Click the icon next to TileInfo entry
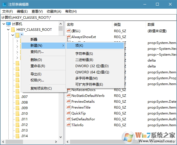 69,125
